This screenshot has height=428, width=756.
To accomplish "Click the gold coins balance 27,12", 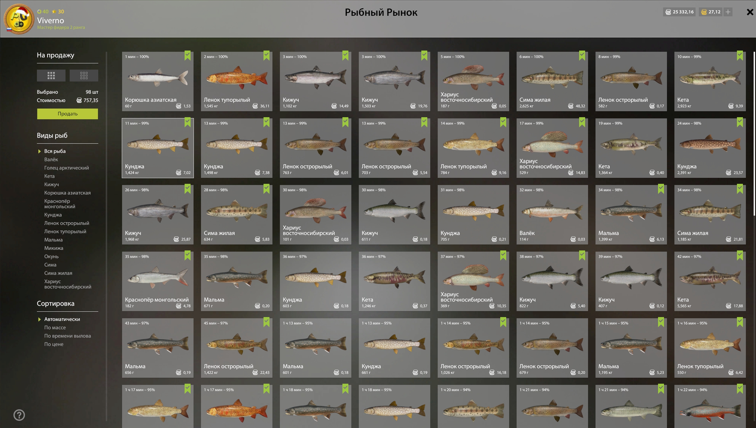I will pos(711,12).
